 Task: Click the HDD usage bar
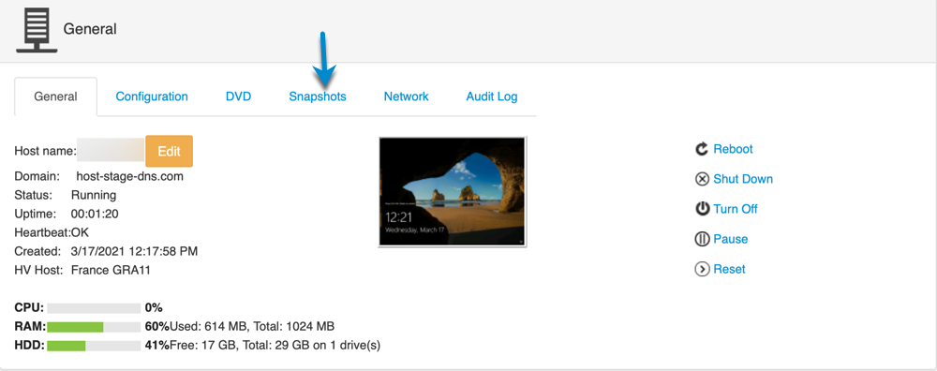point(94,346)
